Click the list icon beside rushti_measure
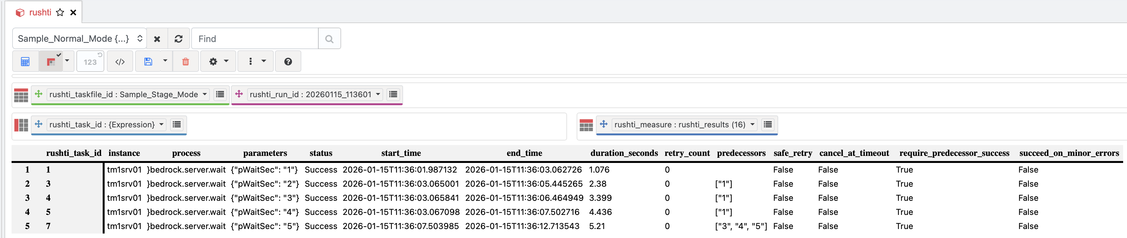The image size is (1127, 238). point(767,125)
